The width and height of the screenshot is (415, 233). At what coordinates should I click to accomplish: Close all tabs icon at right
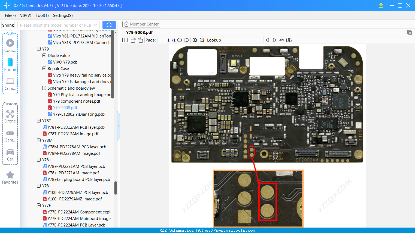[410, 32]
